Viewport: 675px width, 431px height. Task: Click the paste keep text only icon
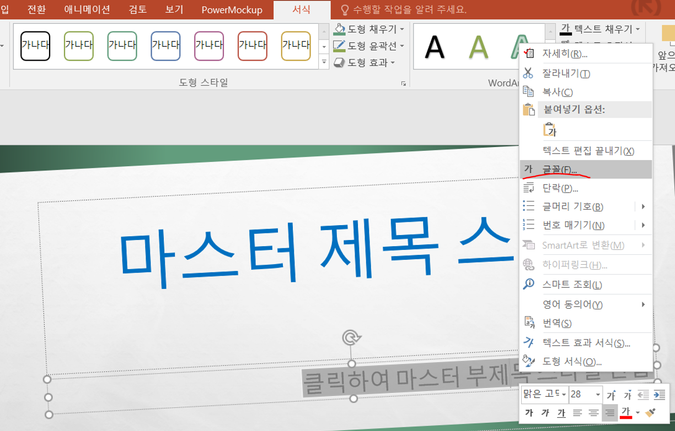tap(550, 130)
